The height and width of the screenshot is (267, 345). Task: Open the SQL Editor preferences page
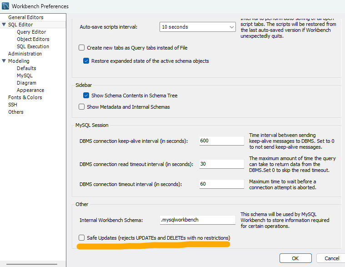click(x=20, y=25)
